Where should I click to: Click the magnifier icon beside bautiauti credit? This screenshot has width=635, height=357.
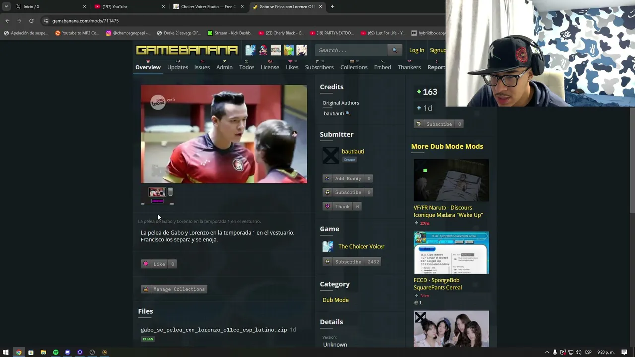coord(348,113)
